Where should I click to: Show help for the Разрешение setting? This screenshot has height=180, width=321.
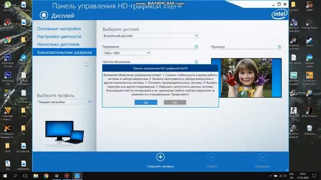coord(196,46)
